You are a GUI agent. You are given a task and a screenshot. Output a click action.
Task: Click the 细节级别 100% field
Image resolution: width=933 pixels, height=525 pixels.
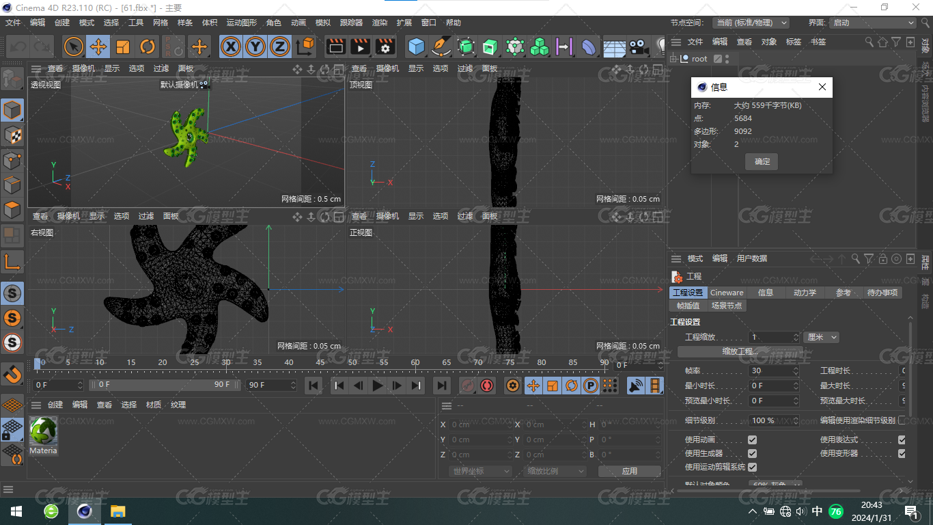coord(774,420)
